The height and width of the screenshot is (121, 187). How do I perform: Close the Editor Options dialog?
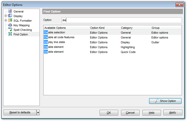coord(179,5)
